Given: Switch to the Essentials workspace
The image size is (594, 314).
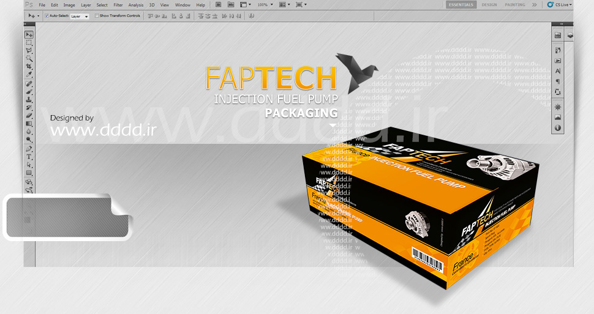Looking at the screenshot, I should pos(461,4).
